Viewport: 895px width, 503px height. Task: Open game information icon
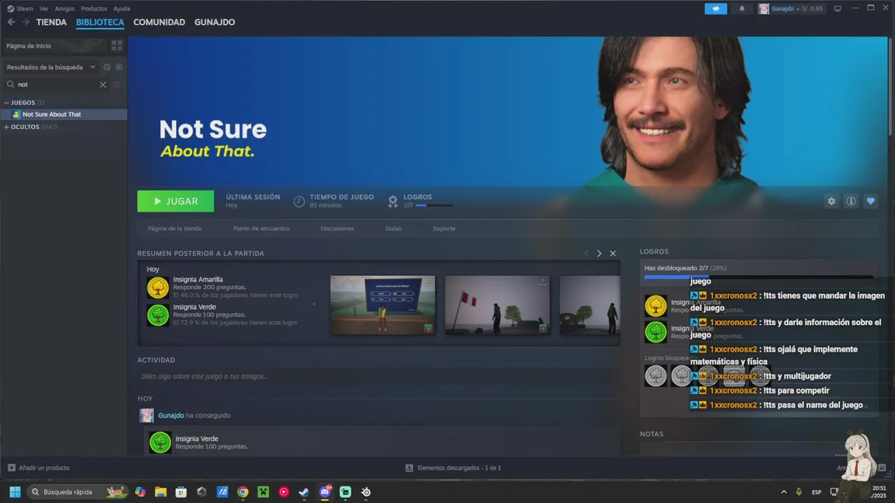pos(851,201)
